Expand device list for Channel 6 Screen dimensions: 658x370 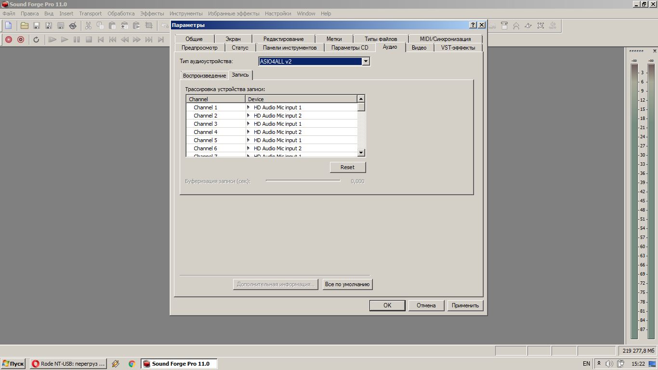click(249, 148)
